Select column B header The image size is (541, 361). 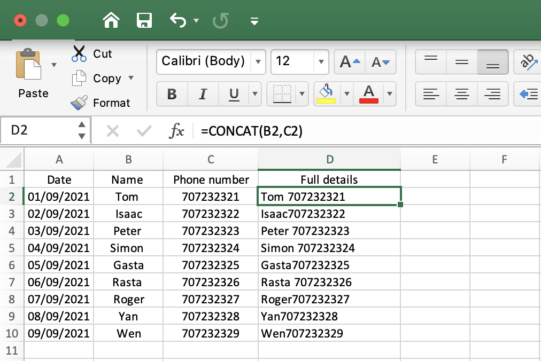point(128,159)
